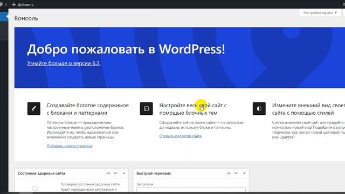This screenshot has height=194, width=345.
Task: Click the site health status circle indicator
Action: coord(35,189)
